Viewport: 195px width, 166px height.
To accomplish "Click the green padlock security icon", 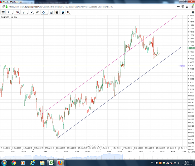I will (7, 7).
